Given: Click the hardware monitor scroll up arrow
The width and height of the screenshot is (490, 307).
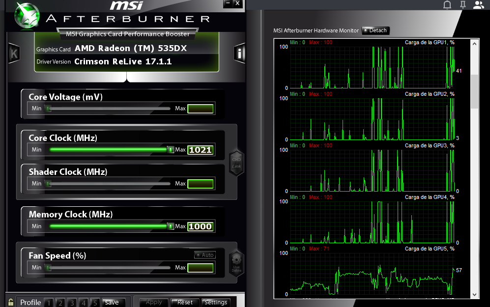Looking at the screenshot, I should point(474,44).
